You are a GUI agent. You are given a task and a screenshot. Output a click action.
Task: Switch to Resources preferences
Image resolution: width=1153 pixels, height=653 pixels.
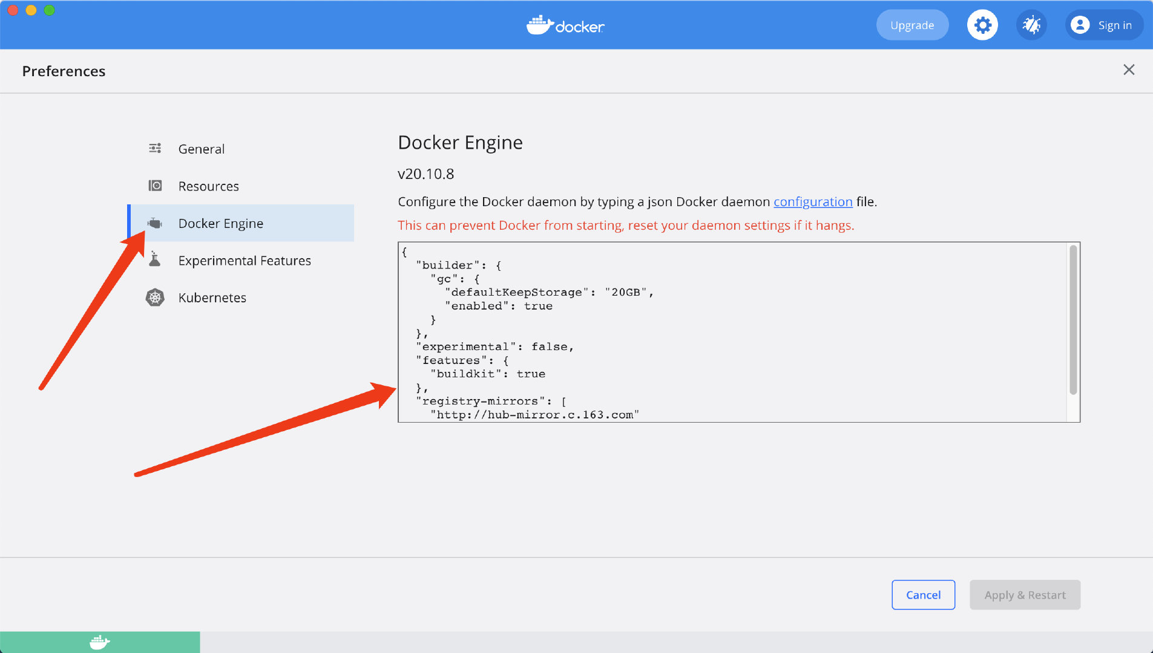pyautogui.click(x=242, y=186)
